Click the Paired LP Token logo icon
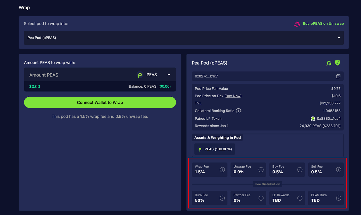This screenshot has width=361, height=215. (x=313, y=119)
